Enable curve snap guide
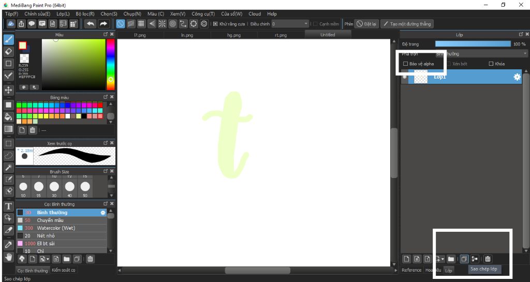530x282 pixels. coord(183,24)
